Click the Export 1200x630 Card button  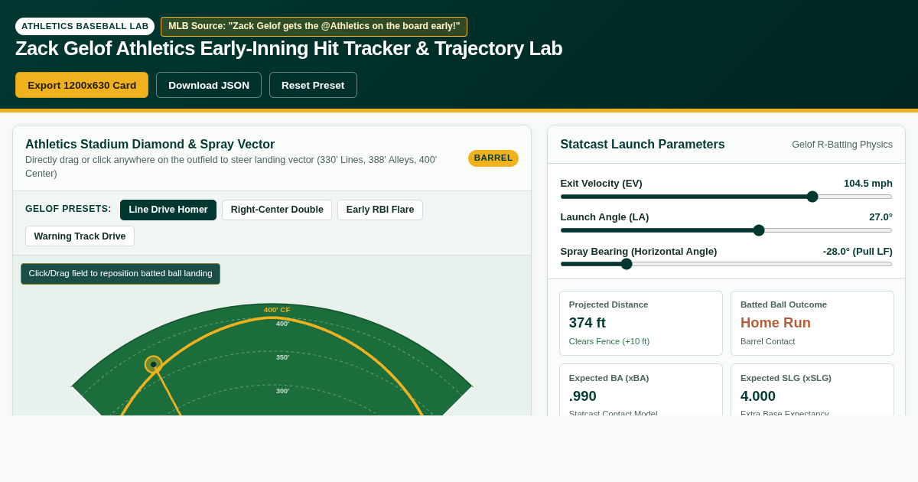82,85
